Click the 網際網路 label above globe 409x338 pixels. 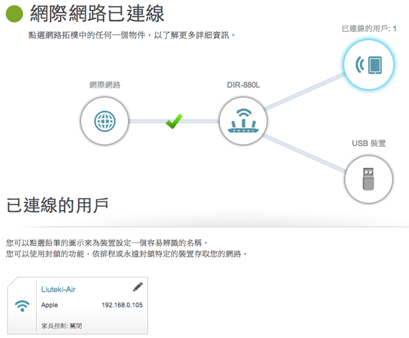click(x=104, y=86)
